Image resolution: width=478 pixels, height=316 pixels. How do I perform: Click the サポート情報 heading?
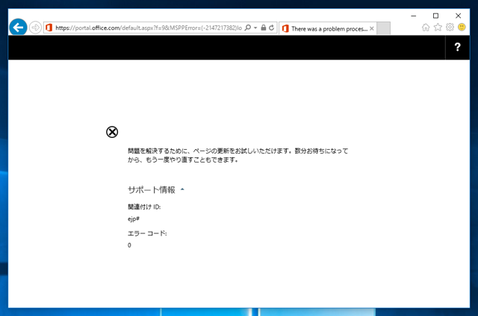152,190
